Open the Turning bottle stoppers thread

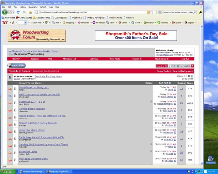click(32, 109)
